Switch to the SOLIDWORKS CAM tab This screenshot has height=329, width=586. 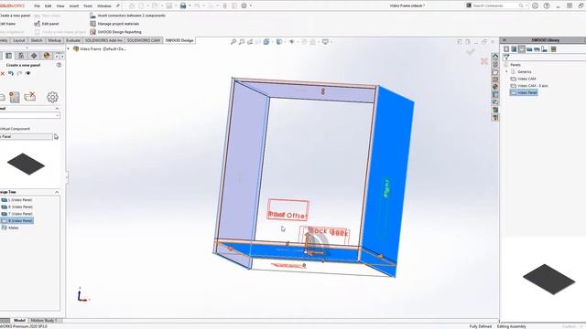click(x=144, y=40)
